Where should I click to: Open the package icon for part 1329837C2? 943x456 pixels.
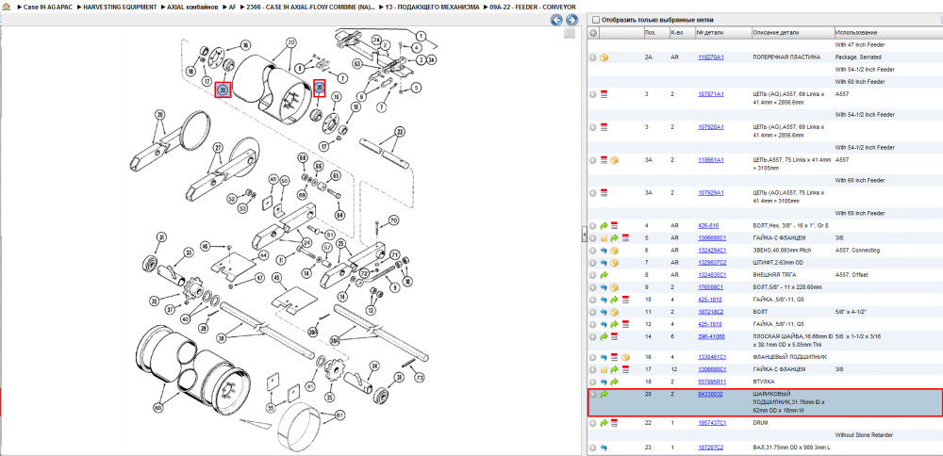614,263
